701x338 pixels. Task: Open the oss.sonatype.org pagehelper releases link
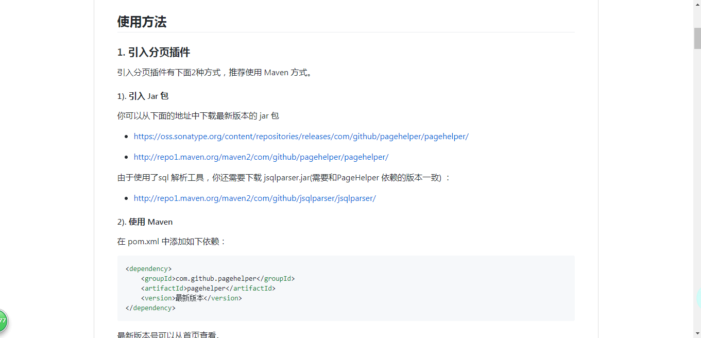301,136
